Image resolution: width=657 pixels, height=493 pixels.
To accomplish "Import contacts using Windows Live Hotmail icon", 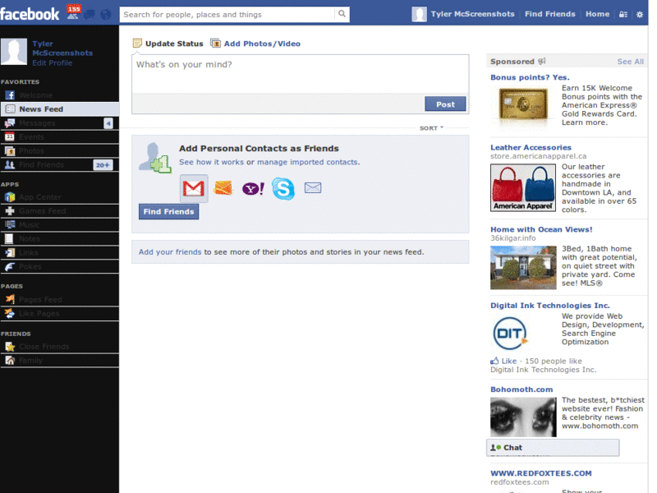I will tap(223, 188).
